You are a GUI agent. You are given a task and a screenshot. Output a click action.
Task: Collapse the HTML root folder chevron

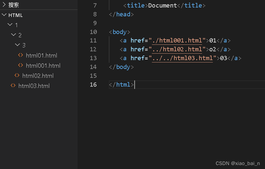coord(4,15)
